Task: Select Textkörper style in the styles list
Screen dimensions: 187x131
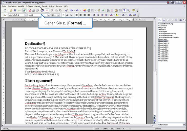Action: (x=162, y=31)
